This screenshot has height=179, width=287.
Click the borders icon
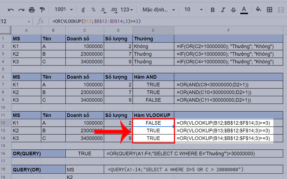(x=269, y=9)
